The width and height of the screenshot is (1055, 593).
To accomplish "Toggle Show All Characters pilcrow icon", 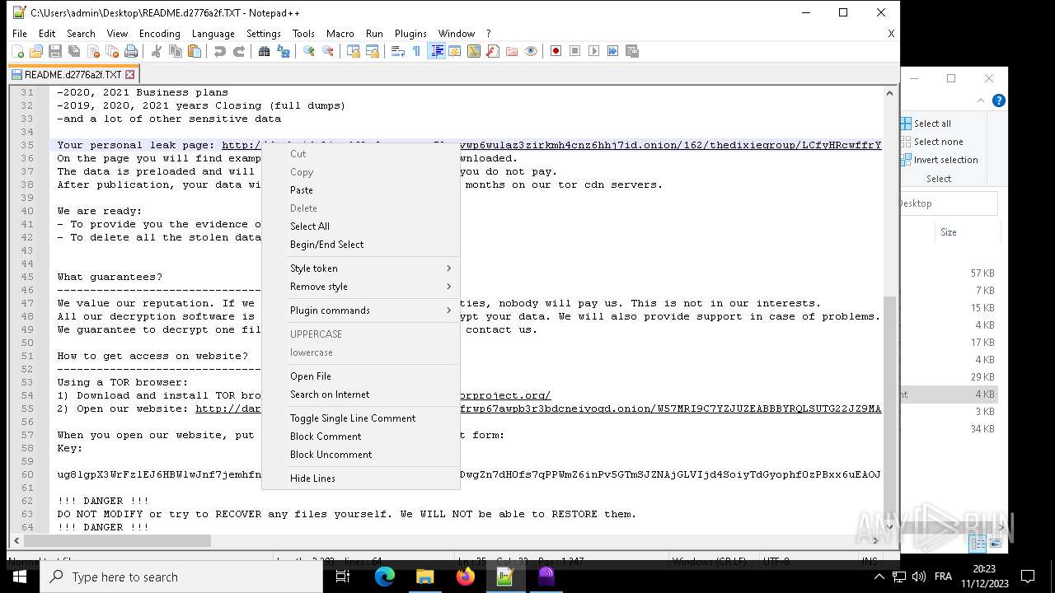I will click(x=417, y=51).
